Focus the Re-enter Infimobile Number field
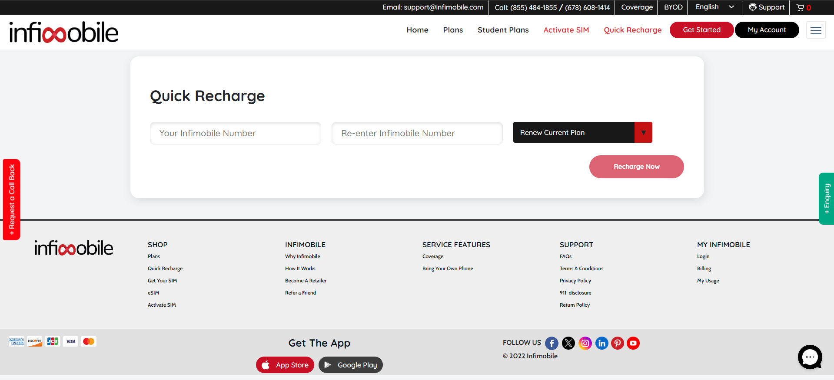834x380 pixels. [417, 133]
